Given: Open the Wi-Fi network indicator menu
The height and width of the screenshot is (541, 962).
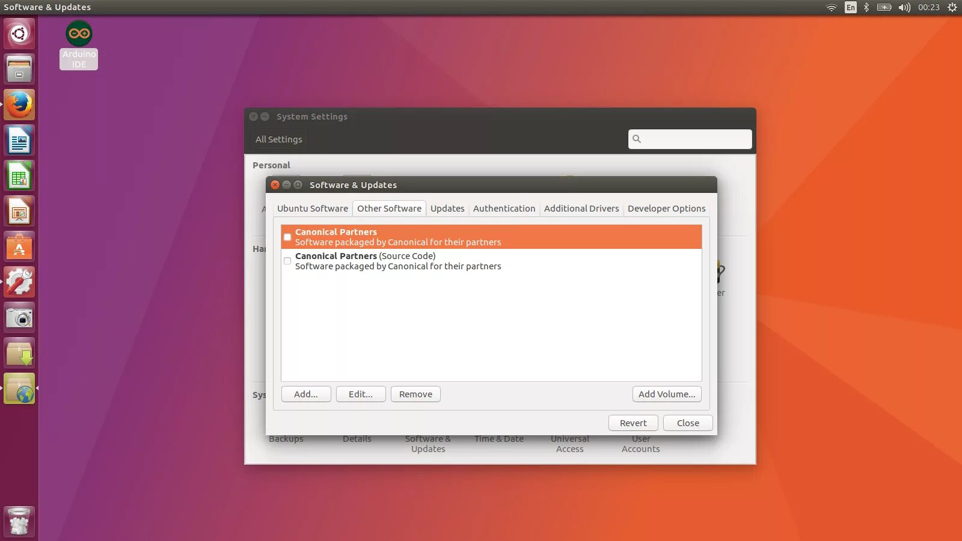Looking at the screenshot, I should (x=832, y=7).
